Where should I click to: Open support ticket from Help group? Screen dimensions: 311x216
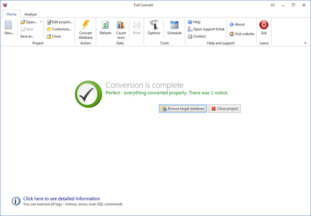coord(206,29)
